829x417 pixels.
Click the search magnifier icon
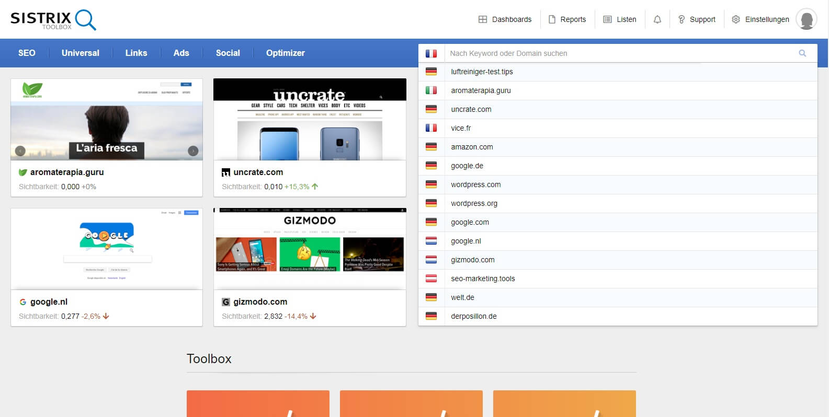point(802,53)
